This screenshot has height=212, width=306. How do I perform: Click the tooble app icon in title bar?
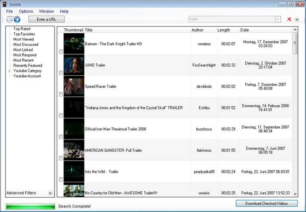pos(4,4)
